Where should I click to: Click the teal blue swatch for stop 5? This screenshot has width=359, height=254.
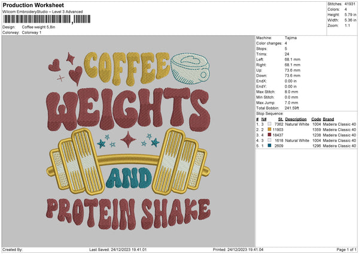(x=269, y=146)
